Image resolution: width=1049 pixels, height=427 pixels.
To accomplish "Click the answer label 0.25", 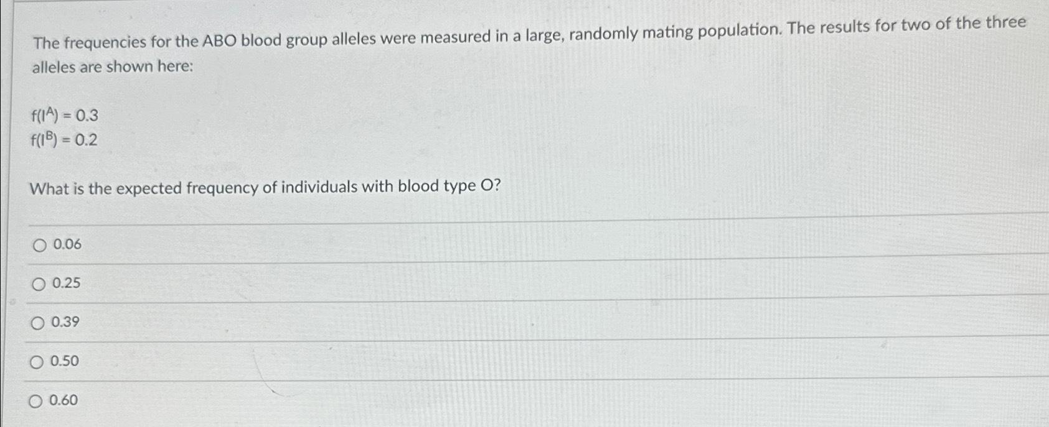I will (65, 283).
